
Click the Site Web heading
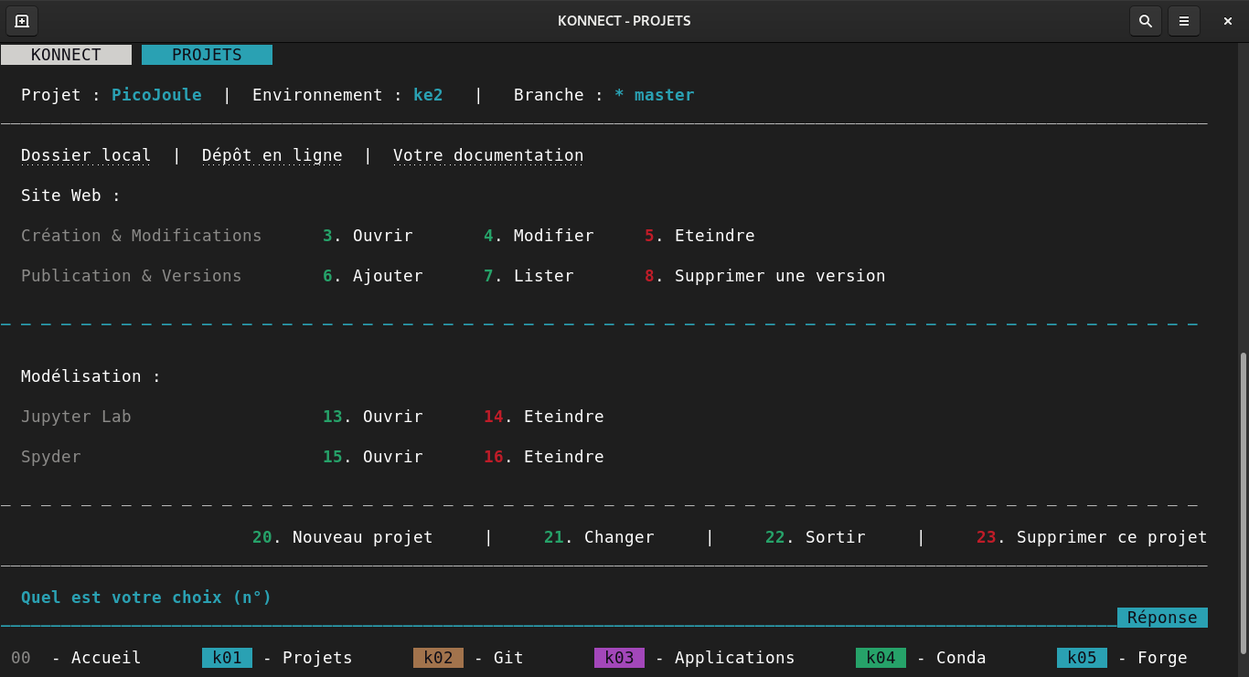coord(70,196)
